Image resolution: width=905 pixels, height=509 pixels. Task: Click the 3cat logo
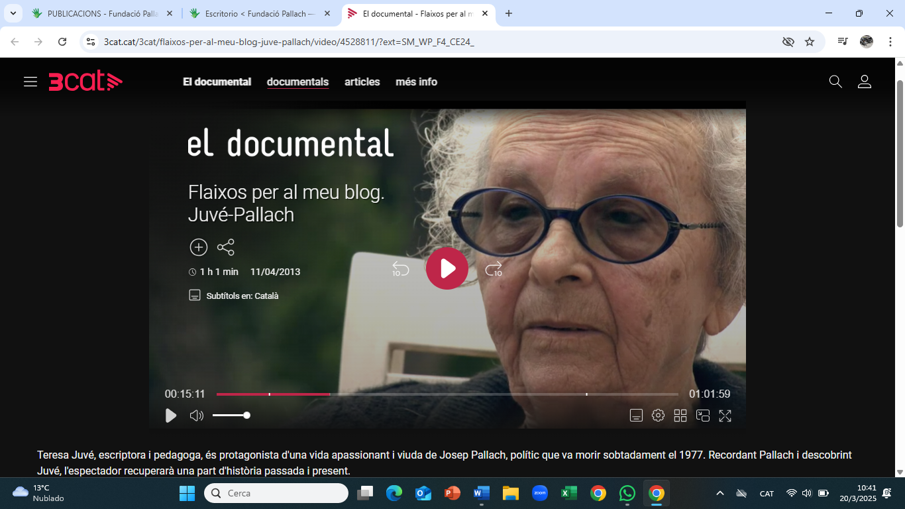click(85, 82)
